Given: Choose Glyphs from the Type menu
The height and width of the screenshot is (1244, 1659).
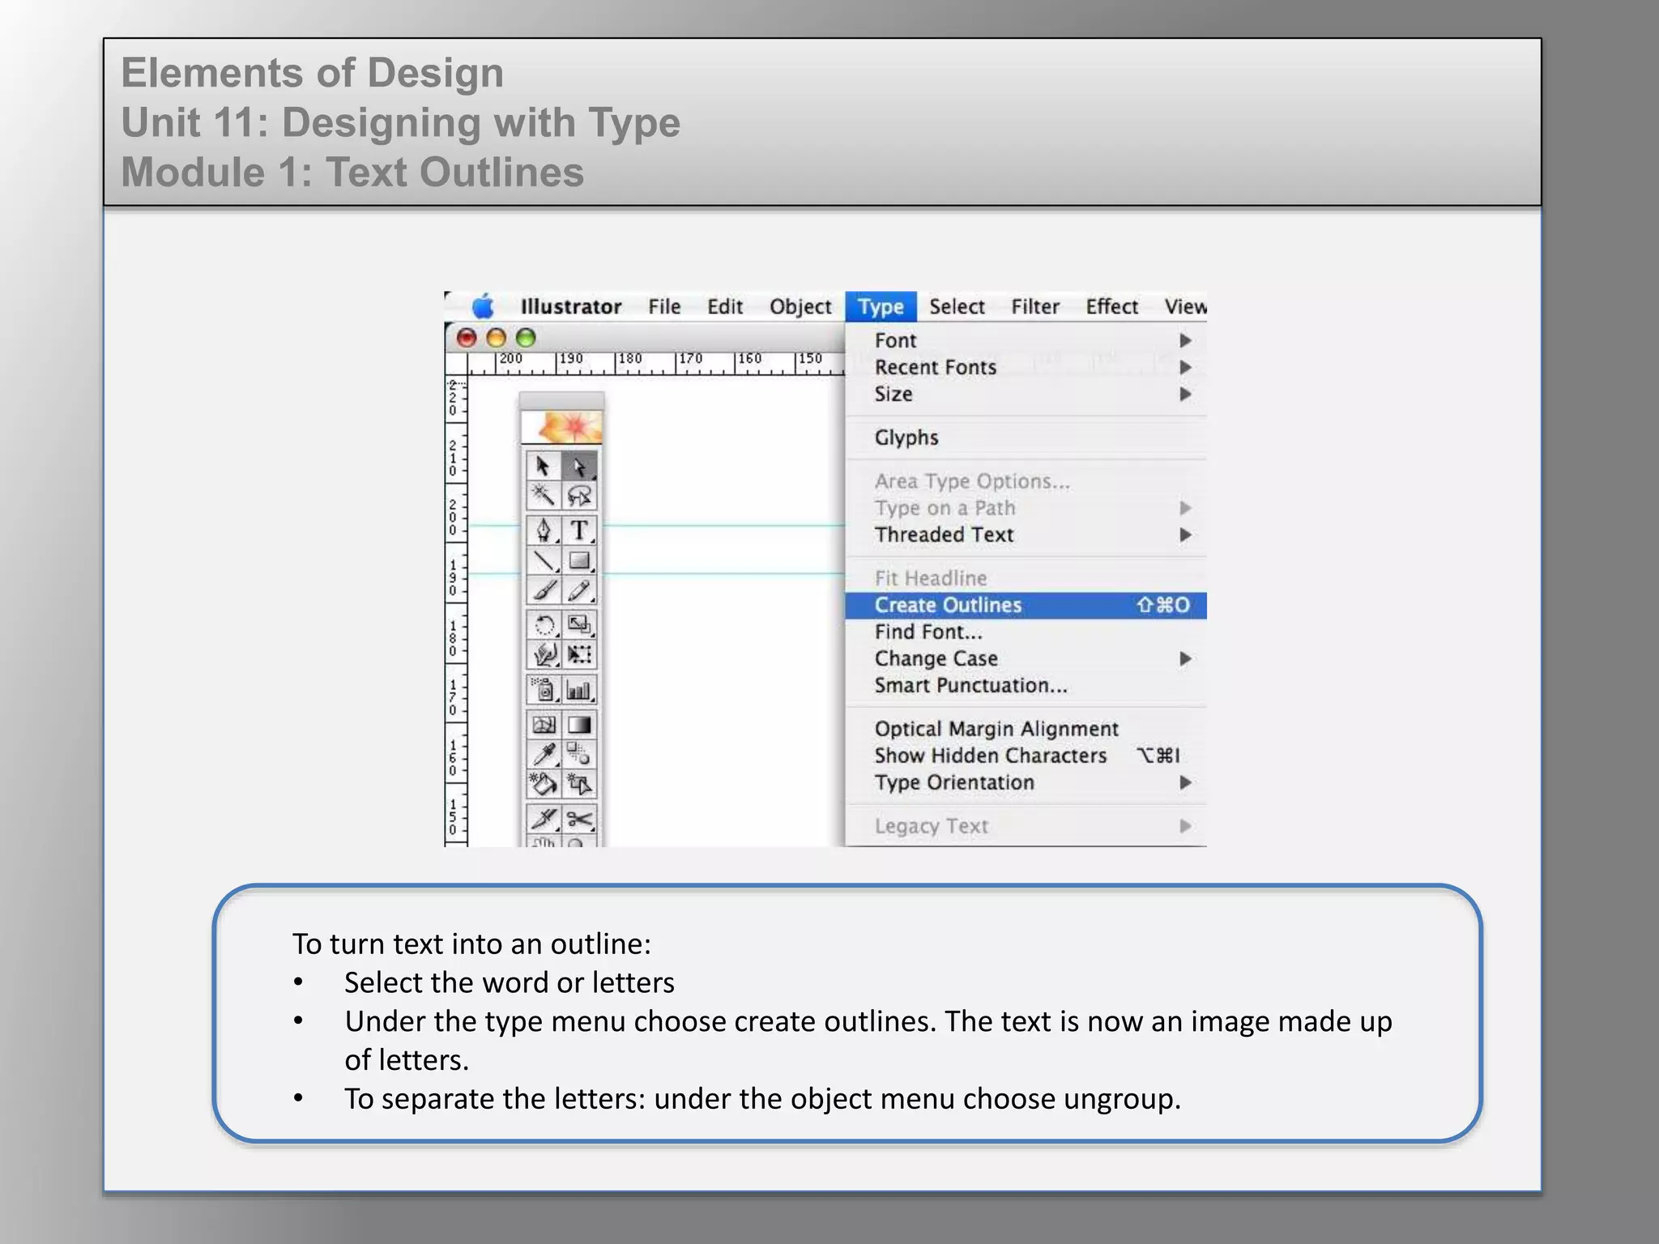Looking at the screenshot, I should [1026, 437].
